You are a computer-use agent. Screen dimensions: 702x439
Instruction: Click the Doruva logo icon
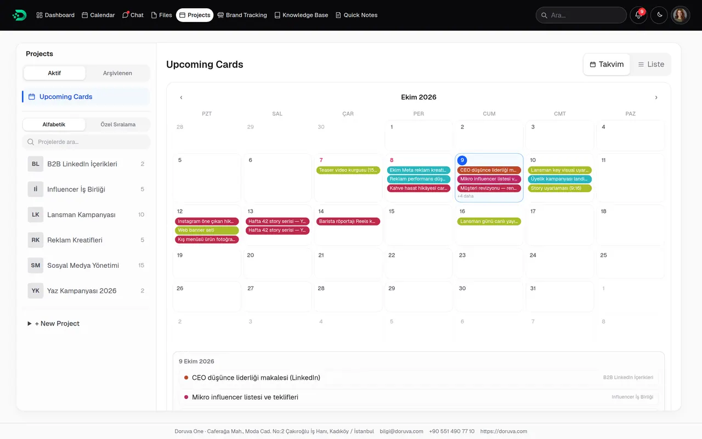tap(19, 15)
